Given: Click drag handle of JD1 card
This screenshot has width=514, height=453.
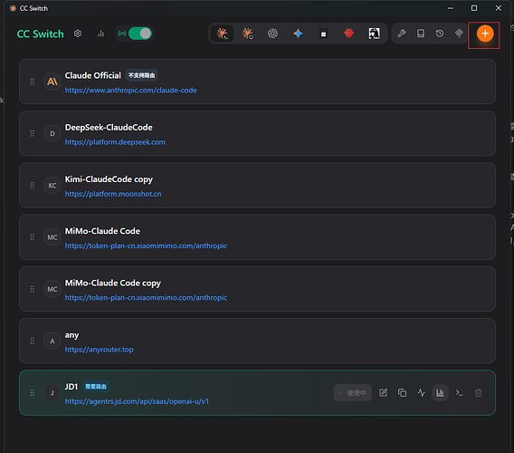Looking at the screenshot, I should (33, 392).
